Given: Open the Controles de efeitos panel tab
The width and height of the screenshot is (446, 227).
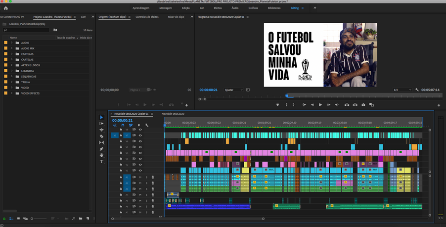Looking at the screenshot, I should 147,17.
